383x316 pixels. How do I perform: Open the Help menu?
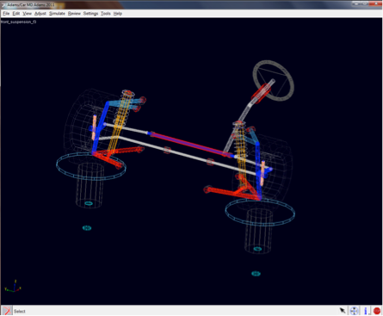coord(118,14)
